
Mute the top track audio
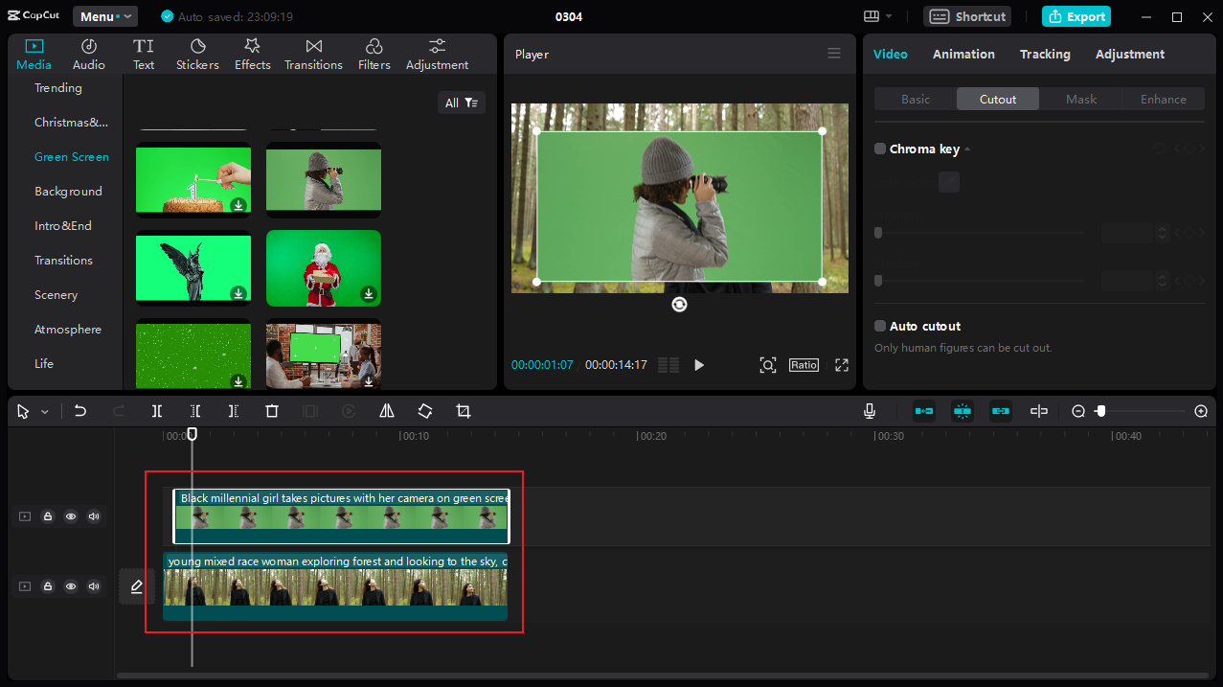coord(94,516)
